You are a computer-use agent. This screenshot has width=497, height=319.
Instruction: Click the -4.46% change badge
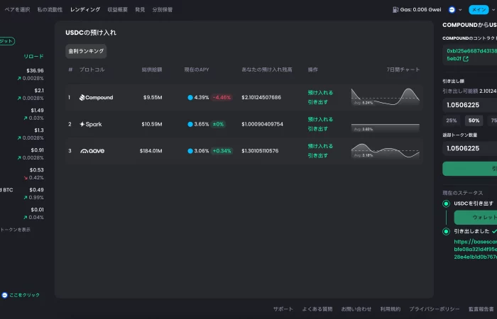[x=222, y=98]
